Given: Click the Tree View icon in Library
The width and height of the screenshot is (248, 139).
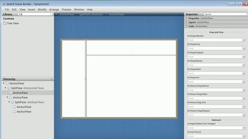Looking at the screenshot, I should tap(5, 23).
